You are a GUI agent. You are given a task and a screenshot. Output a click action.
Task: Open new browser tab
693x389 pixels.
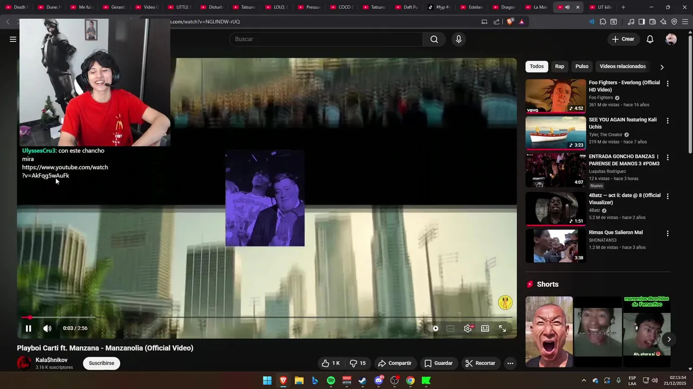623,7
